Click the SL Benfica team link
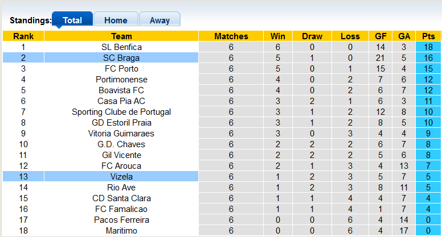Screen dimensions: 442x237 (x=121, y=47)
